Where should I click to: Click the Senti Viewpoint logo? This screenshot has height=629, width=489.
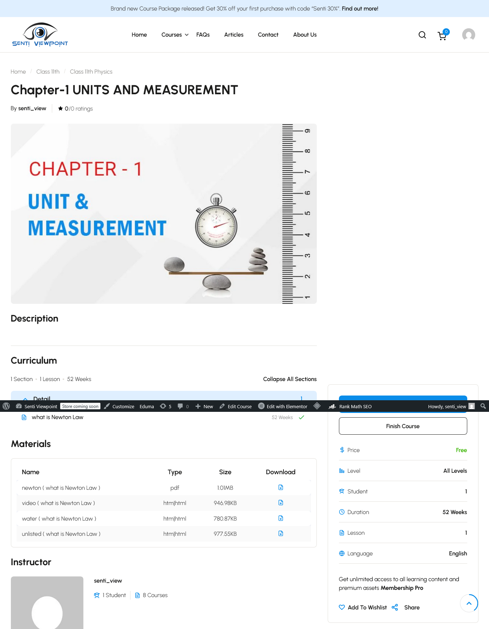point(40,35)
